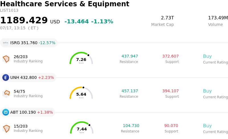Click the 2.73T Market Cap figure

pyautogui.click(x=167, y=18)
